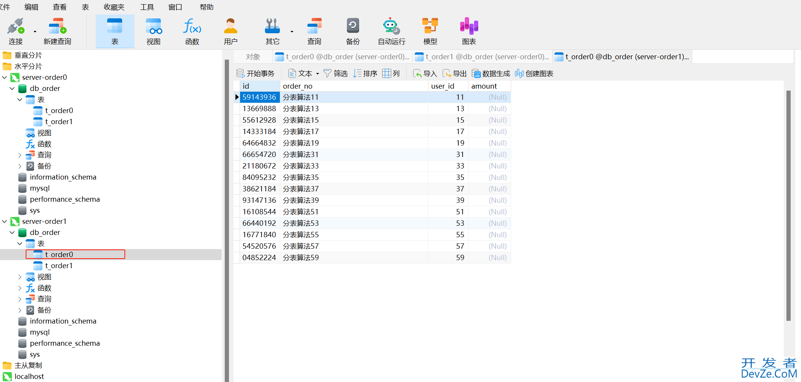
Task: Open the 查看 menu
Action: point(60,7)
